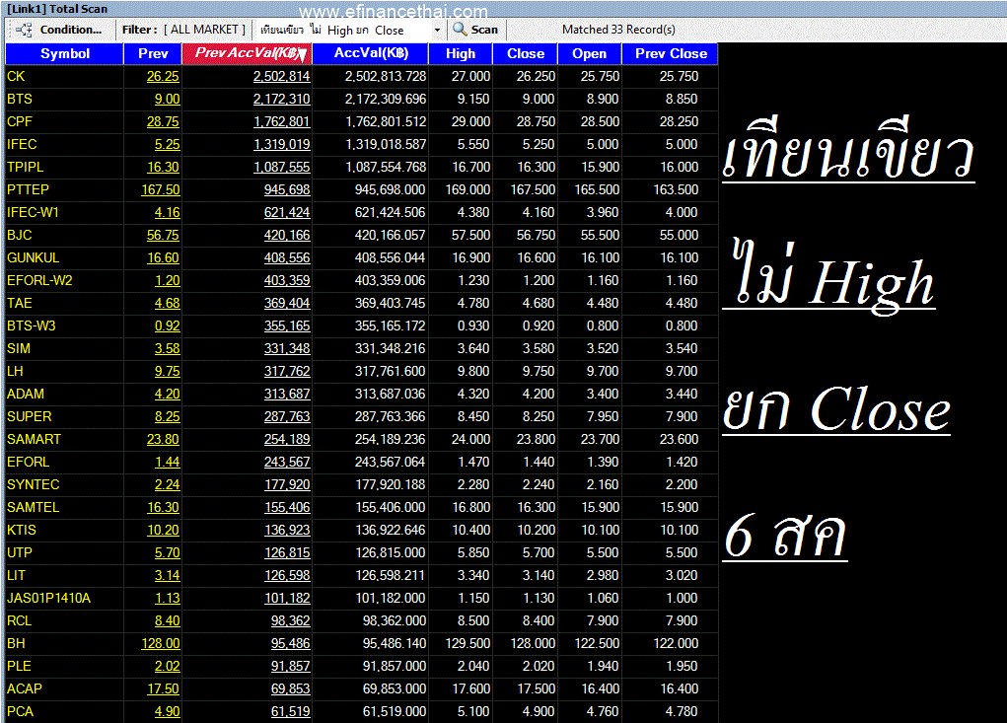Click BTS Prev price 9.00 link
Screen dimensions: 1007x723
click(x=167, y=99)
